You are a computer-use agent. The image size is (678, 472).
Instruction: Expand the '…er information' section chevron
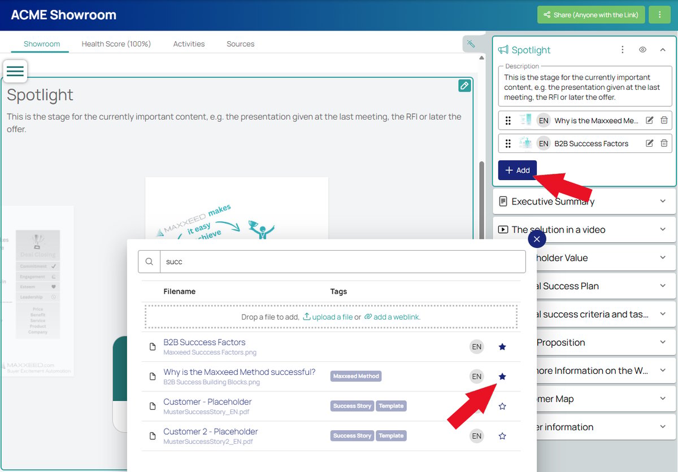click(663, 427)
